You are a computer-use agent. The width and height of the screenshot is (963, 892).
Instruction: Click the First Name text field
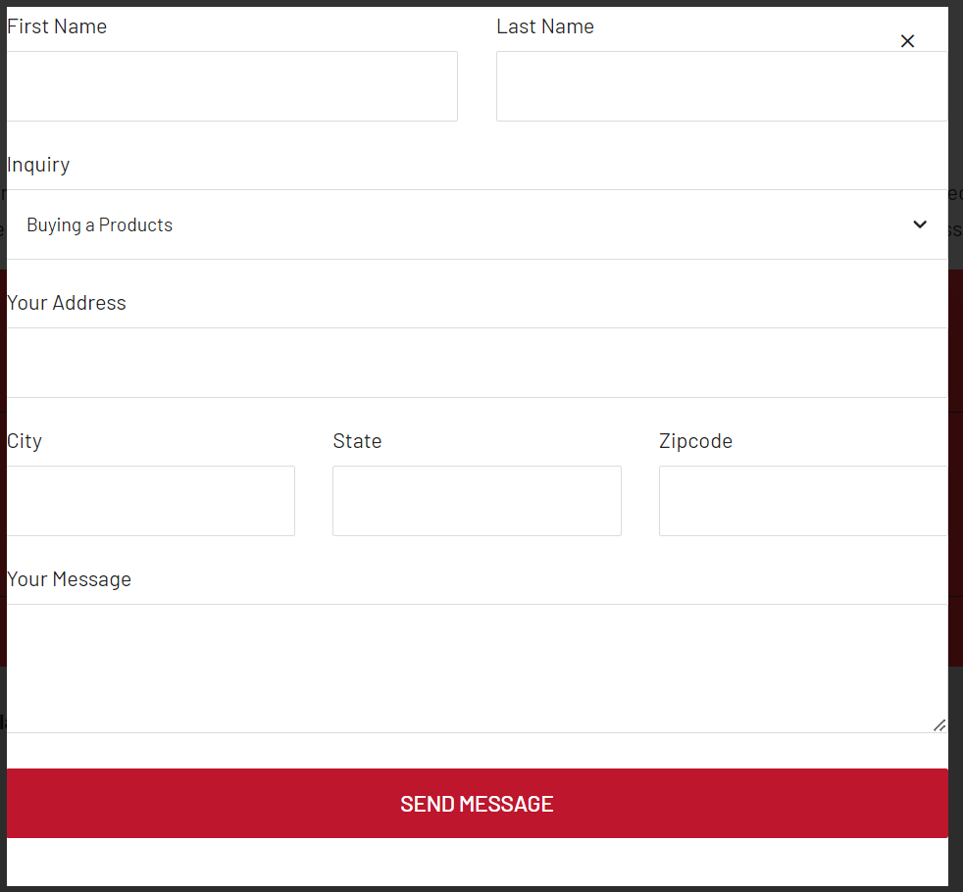231,86
